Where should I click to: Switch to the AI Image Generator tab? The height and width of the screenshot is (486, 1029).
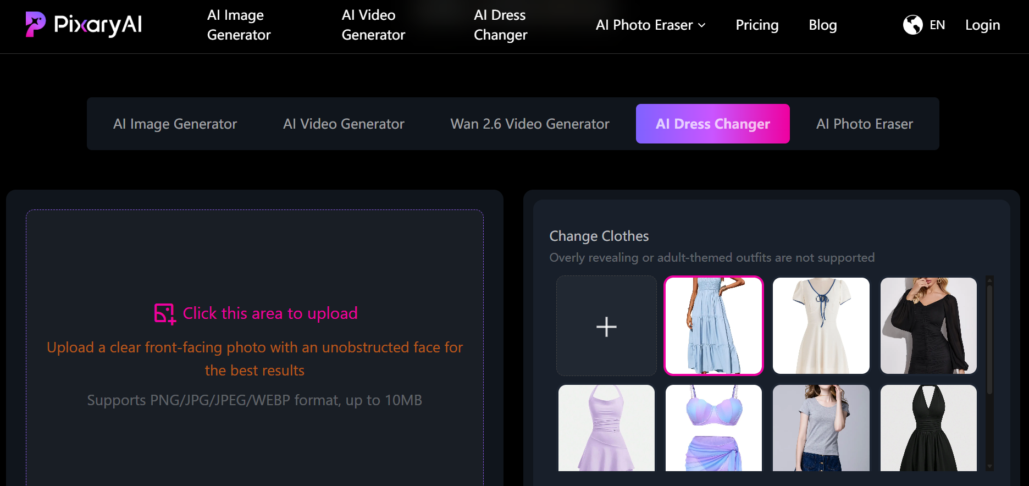(175, 124)
